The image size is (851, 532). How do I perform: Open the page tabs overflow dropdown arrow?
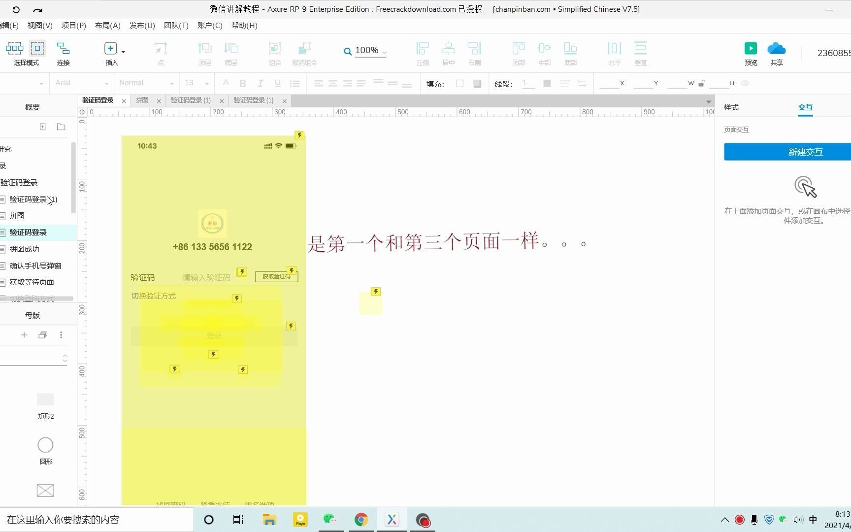pos(708,102)
